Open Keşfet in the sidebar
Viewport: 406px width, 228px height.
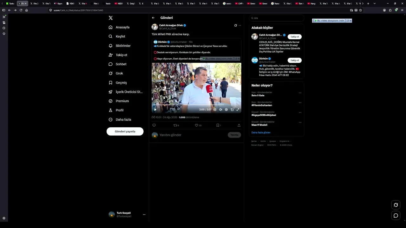(117, 36)
